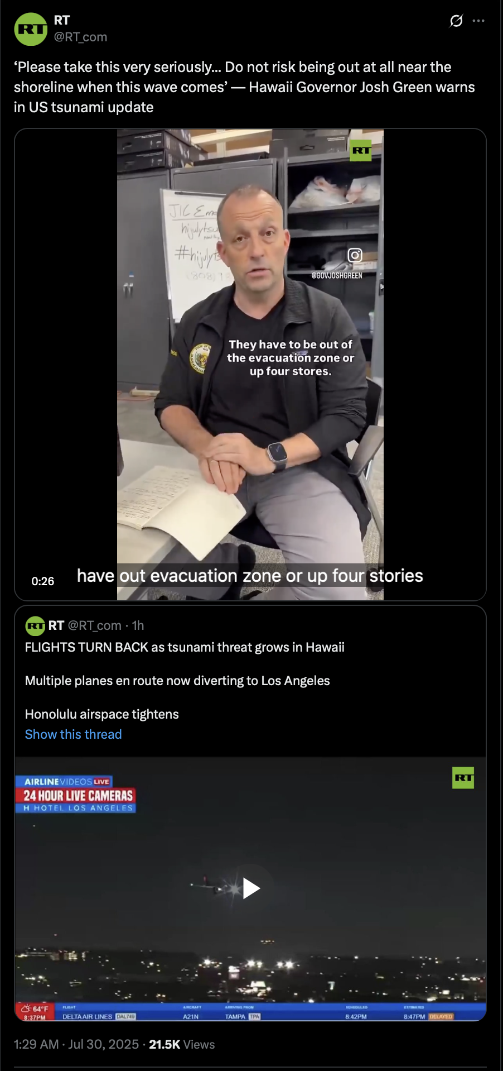
Task: Click the small RT avatar in quoted tweet
Action: click(35, 626)
